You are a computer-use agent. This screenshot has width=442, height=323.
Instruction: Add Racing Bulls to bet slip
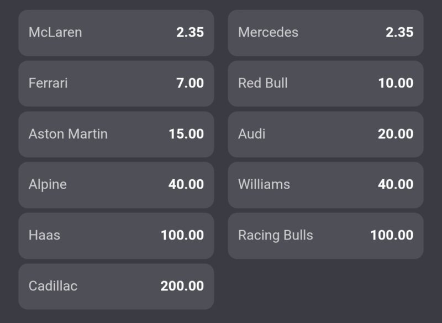[x=325, y=236]
